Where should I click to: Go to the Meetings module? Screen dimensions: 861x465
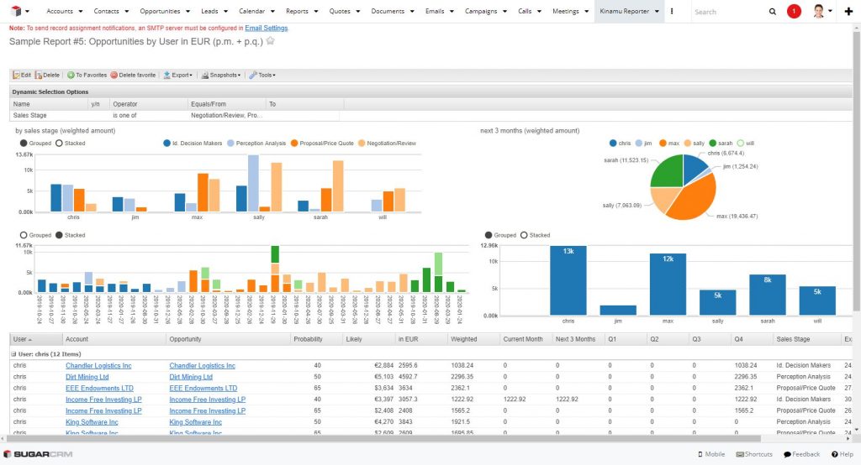(x=566, y=11)
